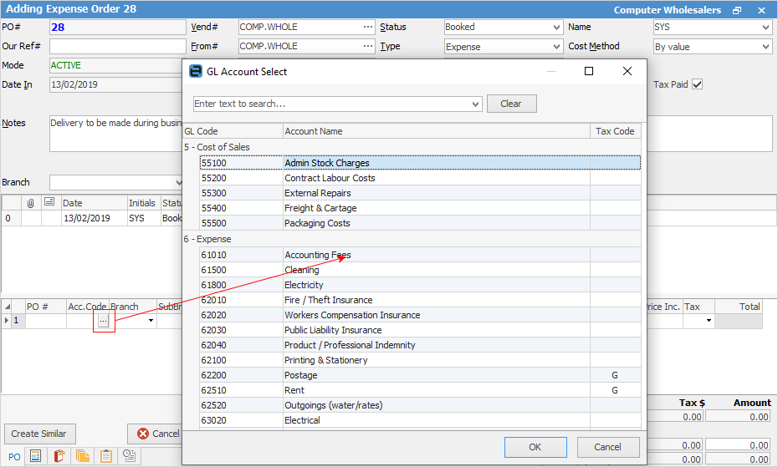Switch to the PO tab at bottom

click(x=13, y=456)
